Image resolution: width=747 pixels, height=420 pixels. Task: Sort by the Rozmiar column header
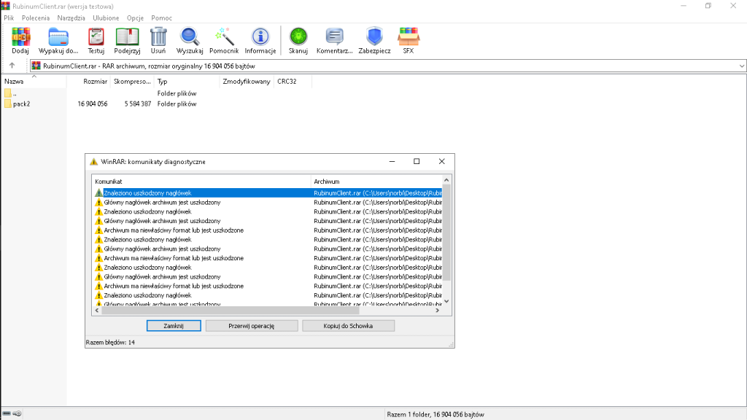(x=88, y=82)
